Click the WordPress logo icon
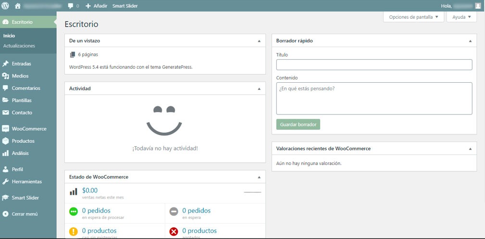Viewport: 485px width, 239px height. point(6,6)
